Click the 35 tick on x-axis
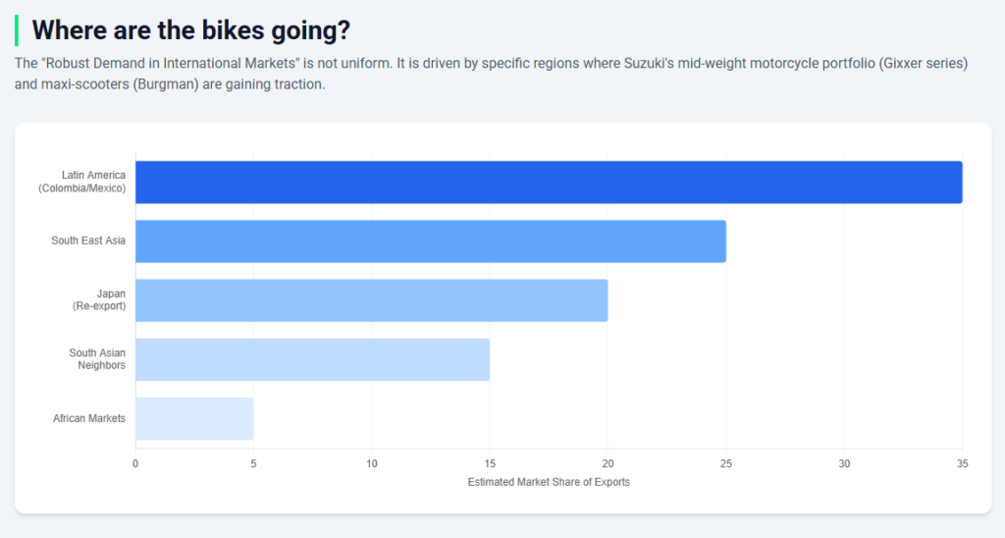The width and height of the screenshot is (1005, 538). point(962,463)
